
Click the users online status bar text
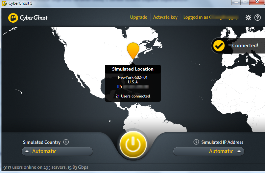pyautogui.click(x=46, y=167)
